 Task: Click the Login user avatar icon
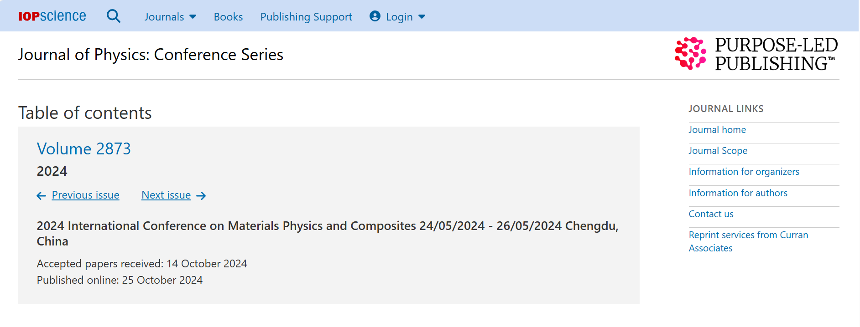coord(375,16)
